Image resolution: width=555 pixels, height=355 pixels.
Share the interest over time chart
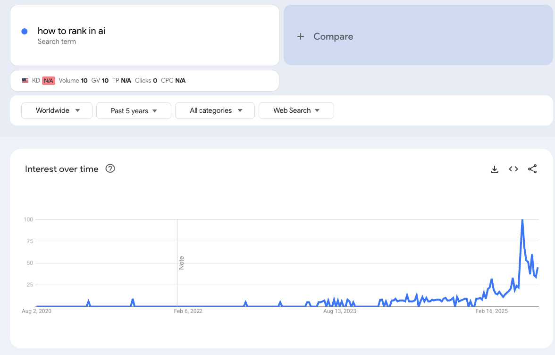click(532, 169)
